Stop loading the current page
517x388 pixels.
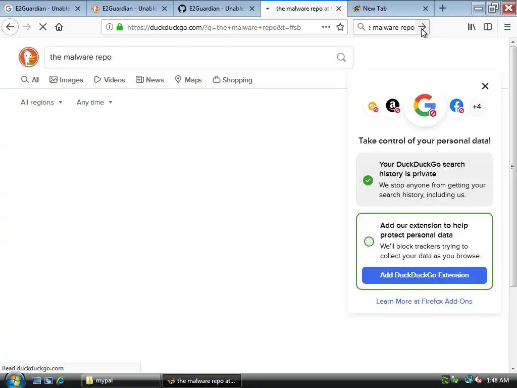43,27
